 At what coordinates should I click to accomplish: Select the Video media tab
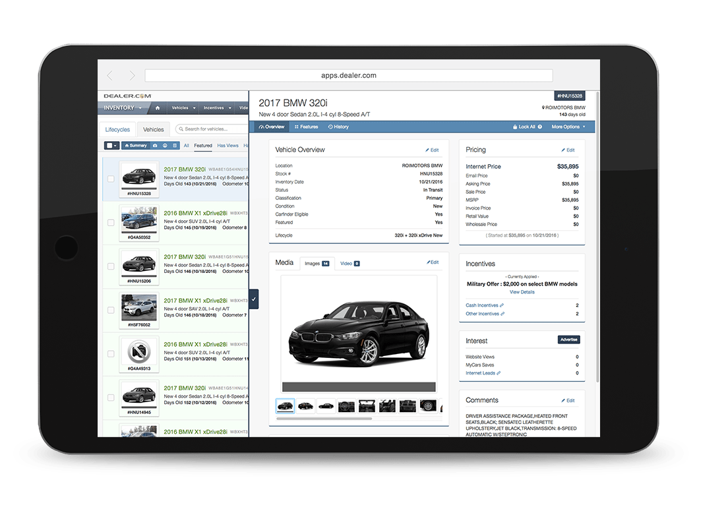pos(350,264)
